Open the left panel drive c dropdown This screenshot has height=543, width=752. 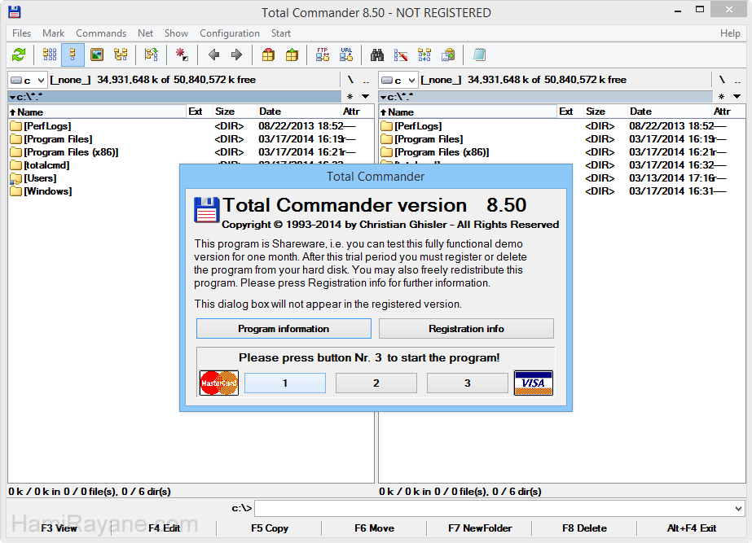click(28, 80)
